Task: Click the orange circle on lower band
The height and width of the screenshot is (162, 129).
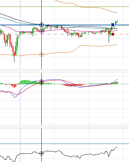Action: tap(41, 54)
